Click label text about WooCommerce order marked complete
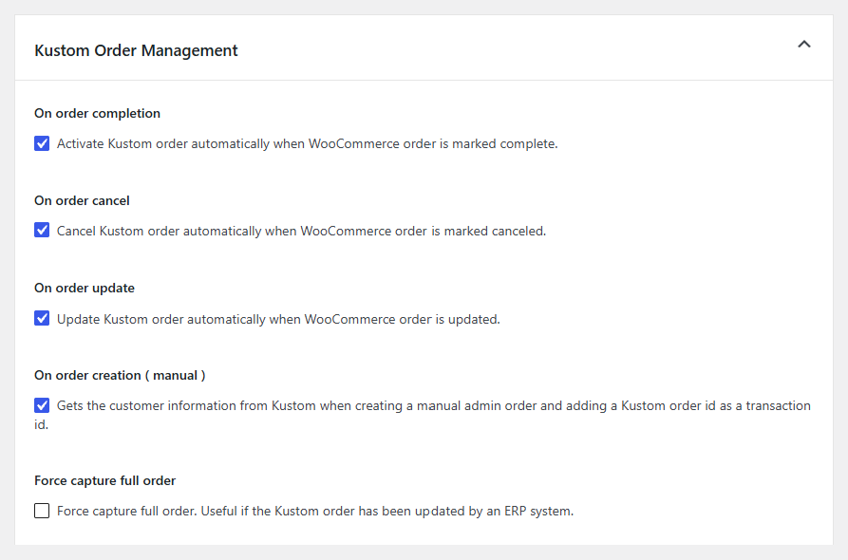 [x=307, y=143]
